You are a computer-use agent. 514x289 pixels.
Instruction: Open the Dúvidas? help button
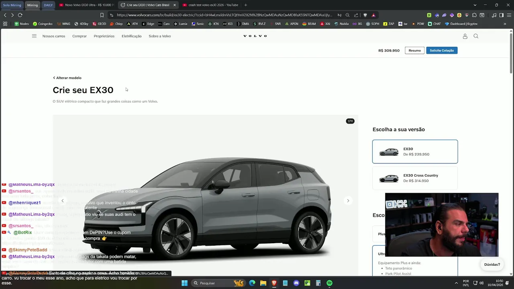tap(492, 265)
